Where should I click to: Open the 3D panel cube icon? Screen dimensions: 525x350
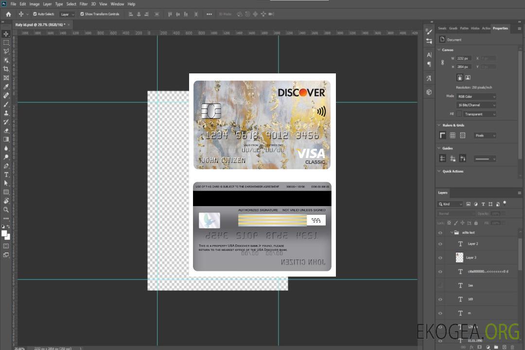pyautogui.click(x=429, y=92)
